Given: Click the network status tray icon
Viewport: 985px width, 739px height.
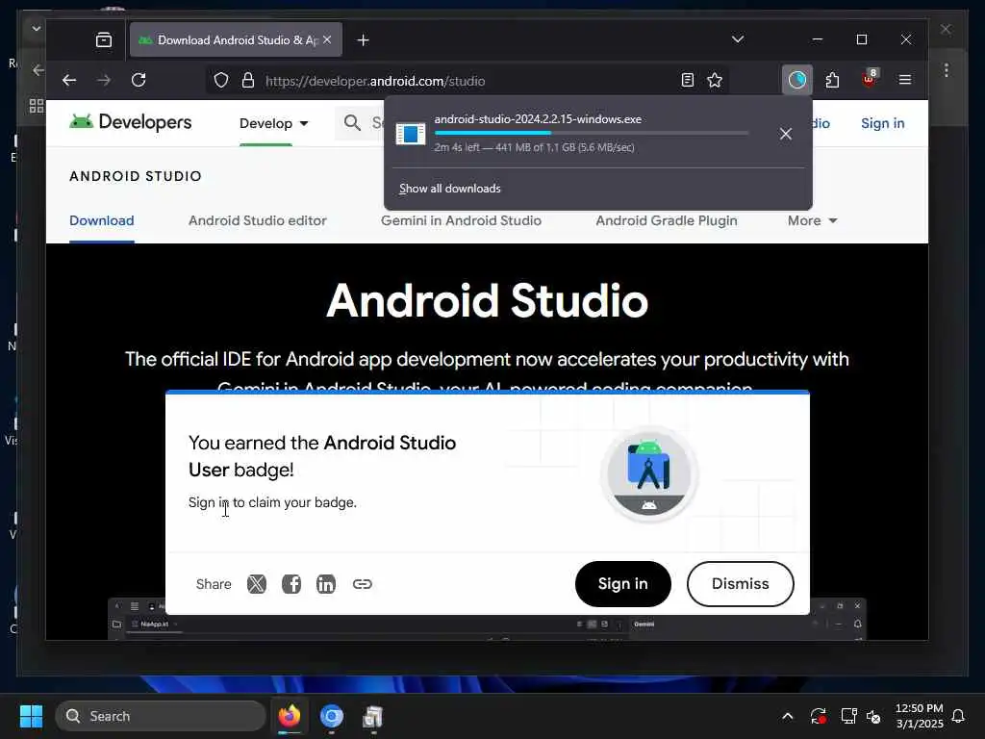Looking at the screenshot, I should pyautogui.click(x=848, y=716).
